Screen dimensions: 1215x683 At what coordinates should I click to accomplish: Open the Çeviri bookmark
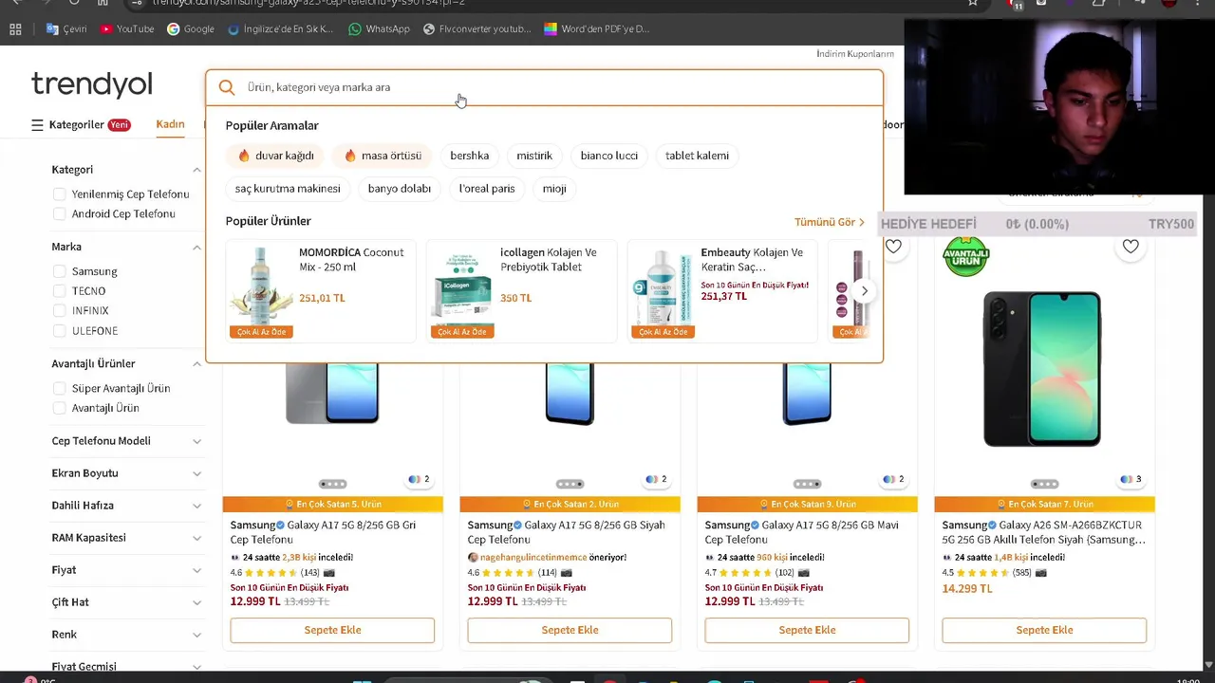[66, 29]
